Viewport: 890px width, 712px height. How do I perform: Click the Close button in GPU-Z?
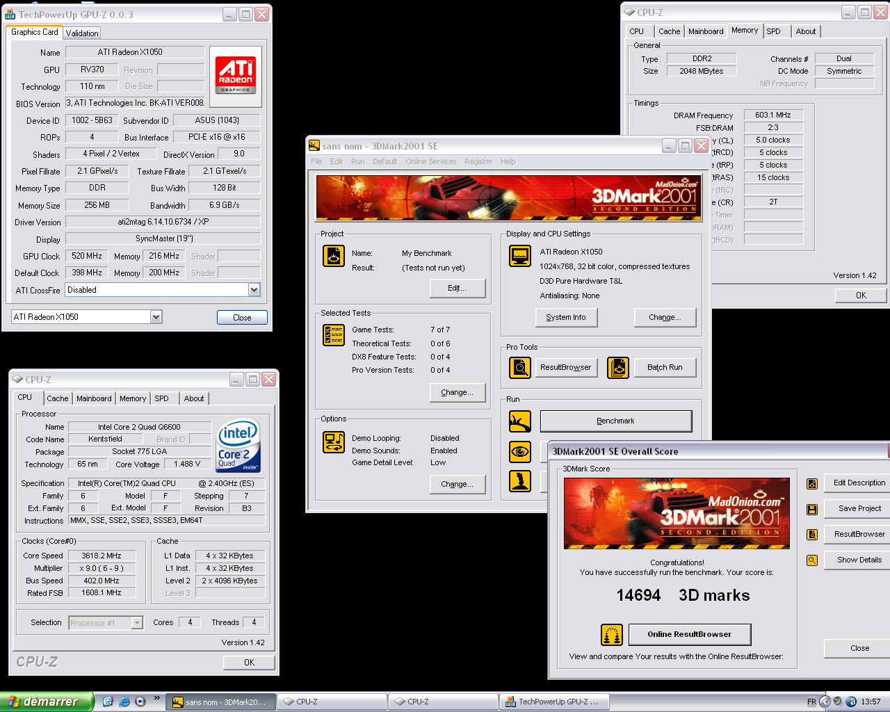[x=242, y=317]
